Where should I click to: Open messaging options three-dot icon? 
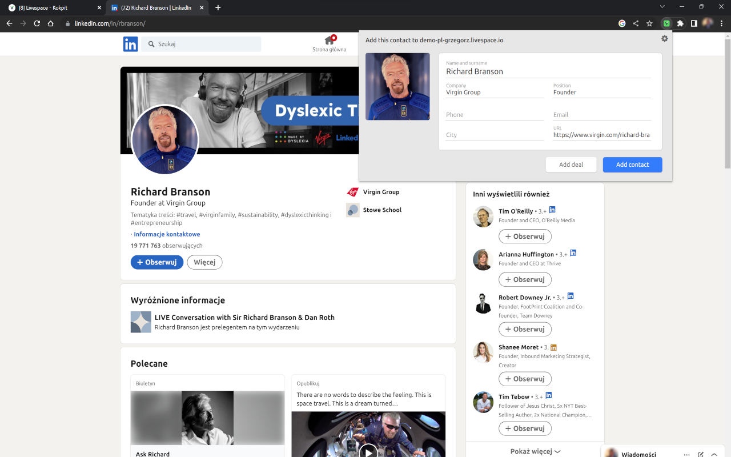pos(687,455)
